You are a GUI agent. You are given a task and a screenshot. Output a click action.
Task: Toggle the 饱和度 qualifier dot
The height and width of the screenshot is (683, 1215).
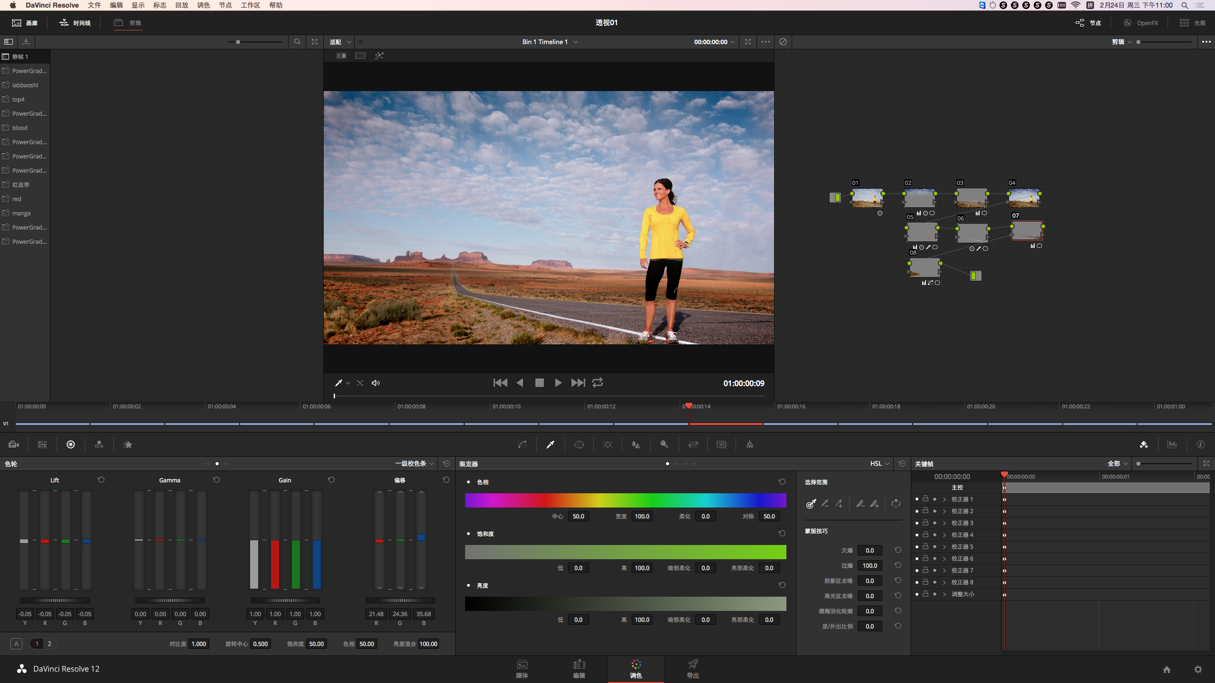468,534
